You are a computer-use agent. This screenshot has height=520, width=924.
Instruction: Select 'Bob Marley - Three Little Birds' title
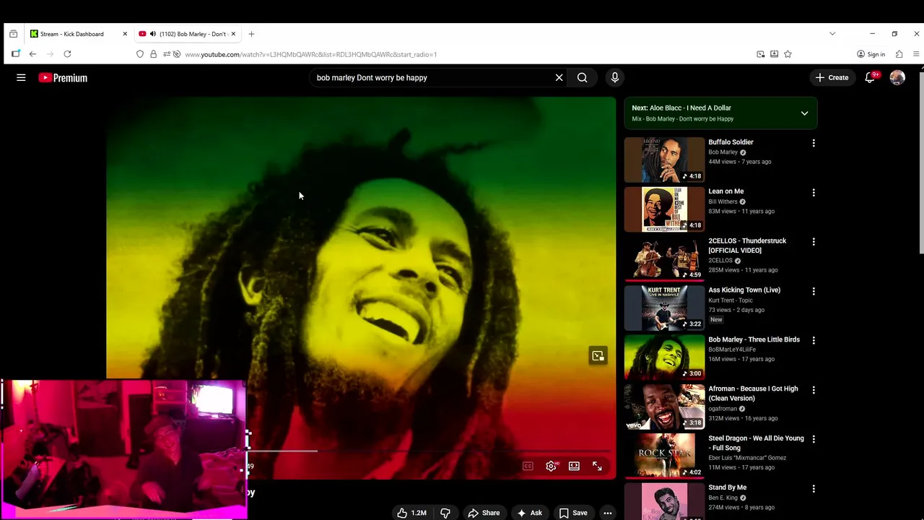pyautogui.click(x=754, y=339)
